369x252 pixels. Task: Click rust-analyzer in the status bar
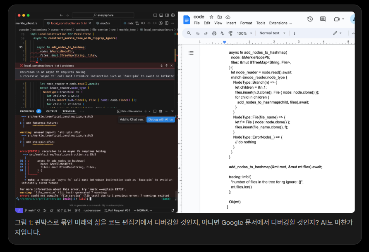(92, 210)
